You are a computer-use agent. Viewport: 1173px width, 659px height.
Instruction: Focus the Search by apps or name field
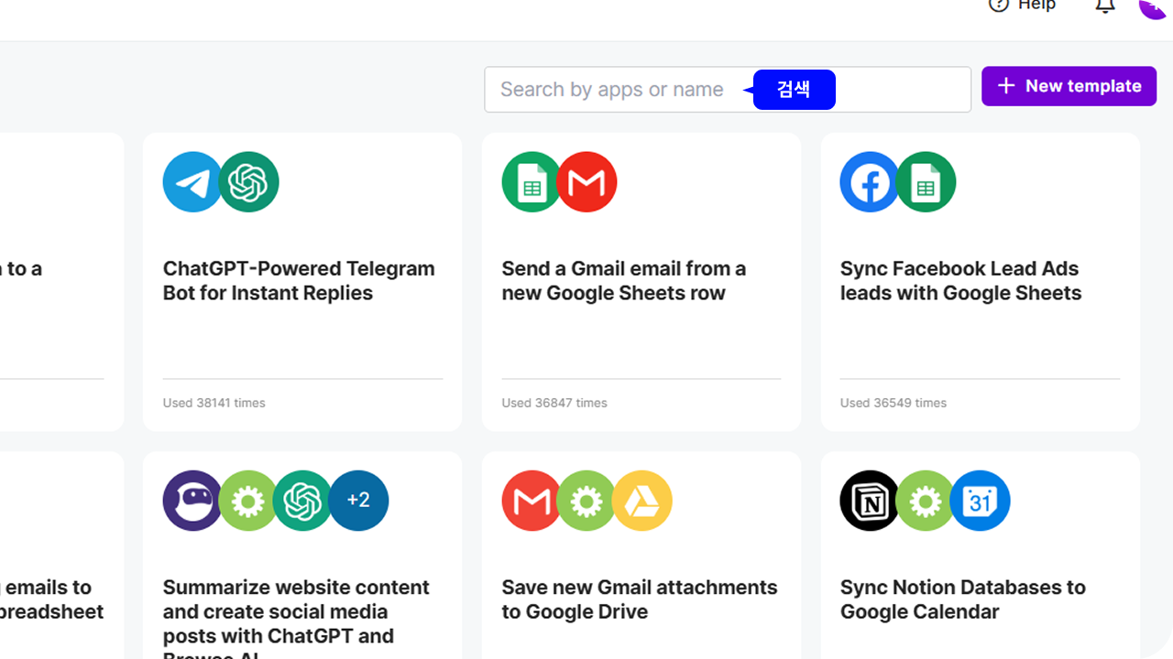pos(728,90)
